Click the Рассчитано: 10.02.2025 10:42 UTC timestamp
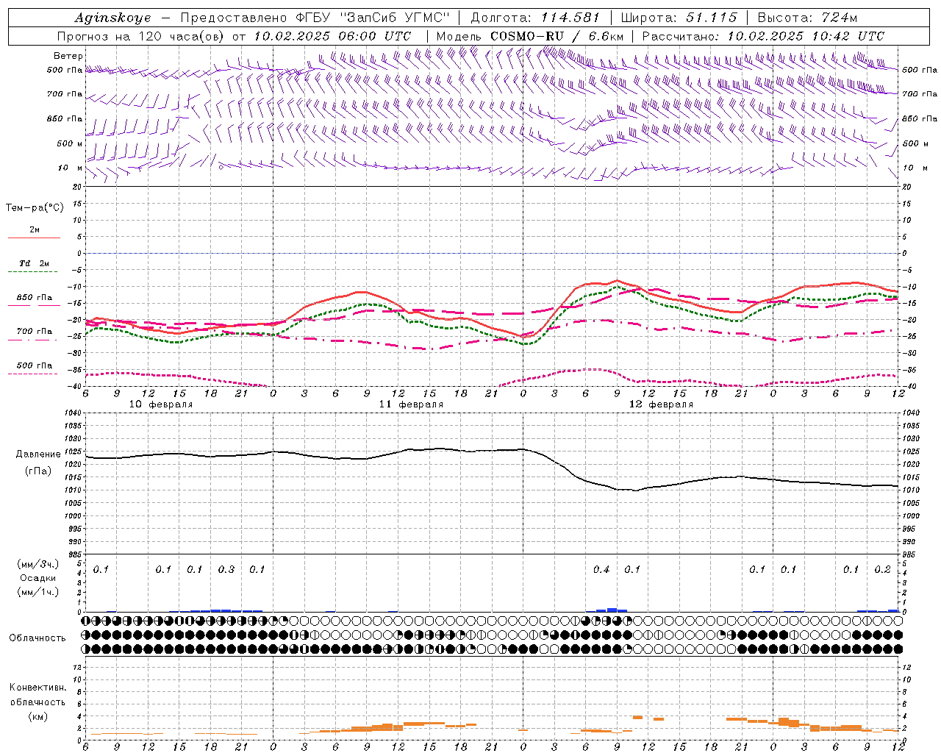The height and width of the screenshot is (753, 941). click(763, 36)
